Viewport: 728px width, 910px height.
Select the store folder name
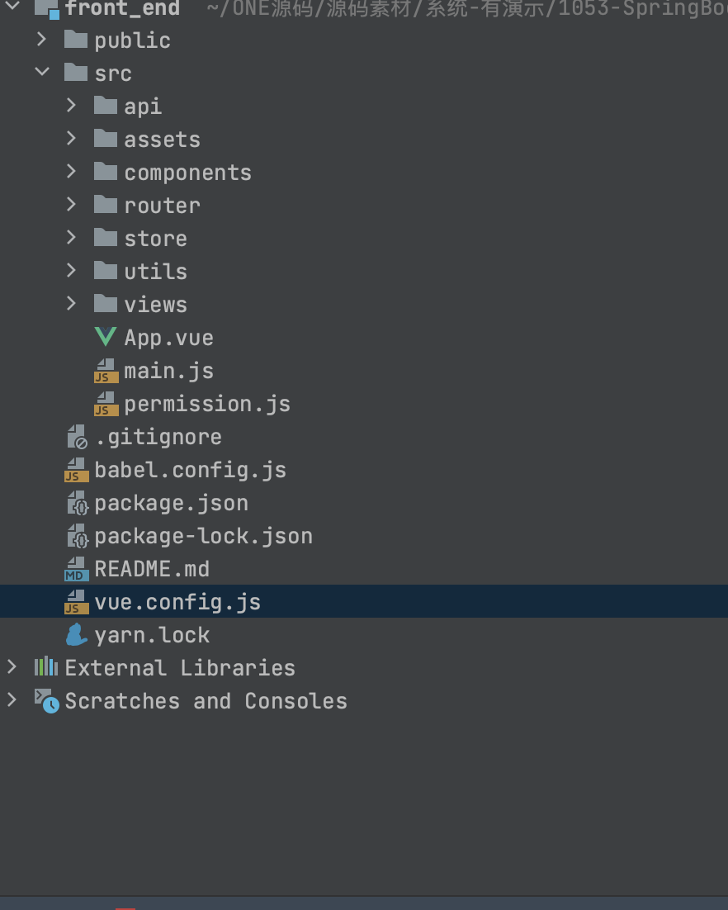(155, 239)
